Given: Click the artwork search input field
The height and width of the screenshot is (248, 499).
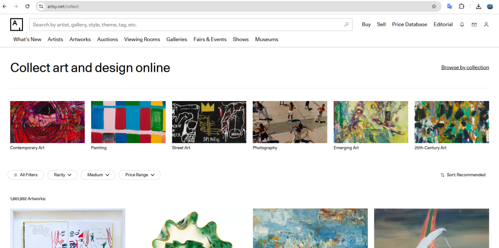Looking at the screenshot, I should coord(185,24).
